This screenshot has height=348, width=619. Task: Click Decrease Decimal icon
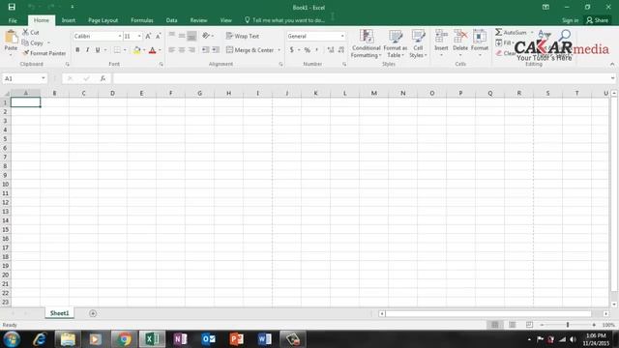(x=341, y=50)
